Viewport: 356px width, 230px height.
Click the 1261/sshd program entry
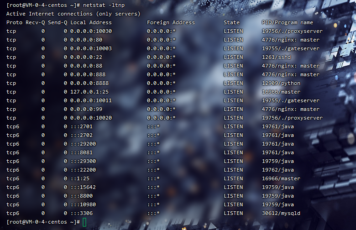[x=276, y=57]
